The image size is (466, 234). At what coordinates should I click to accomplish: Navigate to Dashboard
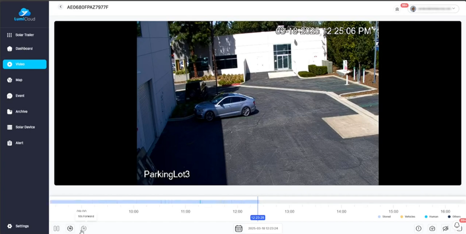point(24,48)
